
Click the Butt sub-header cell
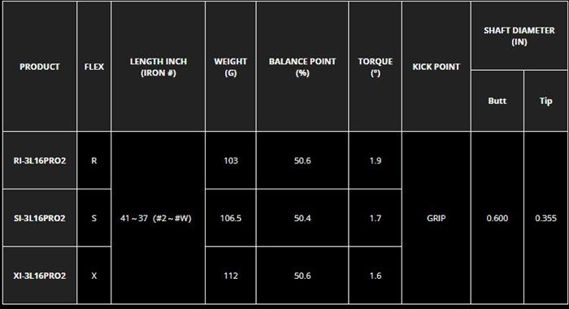coord(497,101)
